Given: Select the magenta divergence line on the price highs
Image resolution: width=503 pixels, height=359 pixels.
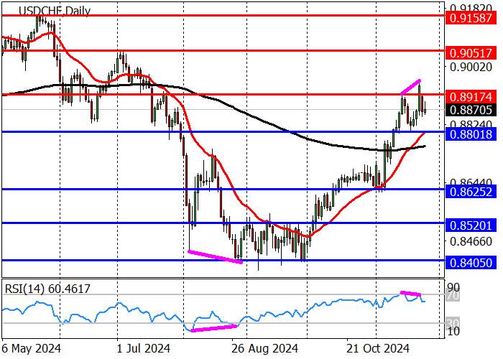Looking at the screenshot, I should pos(410,87).
